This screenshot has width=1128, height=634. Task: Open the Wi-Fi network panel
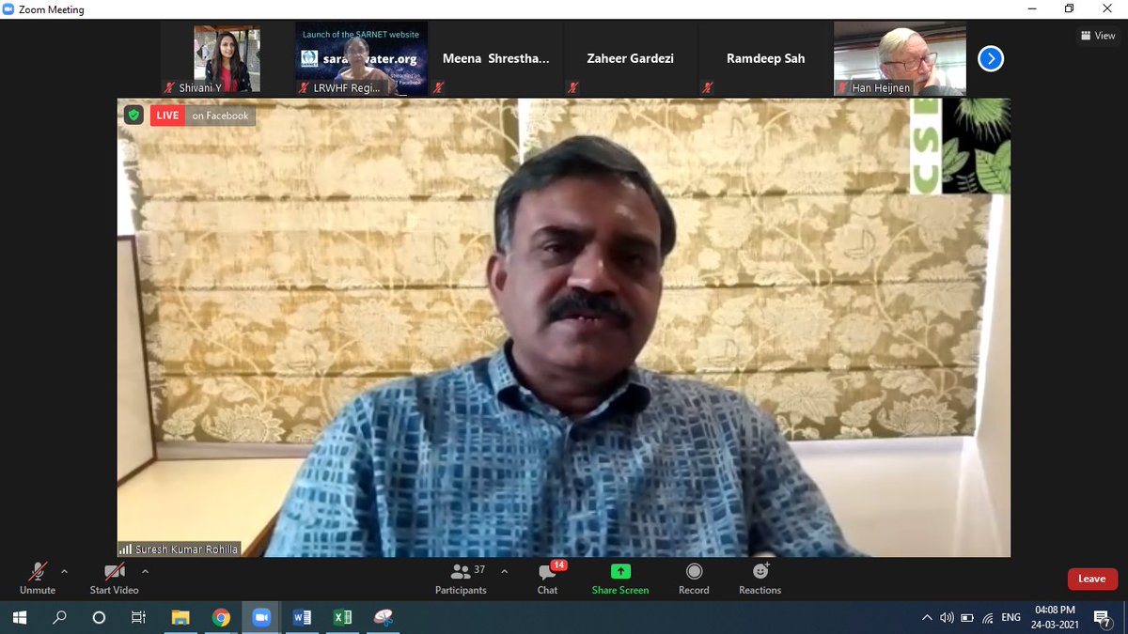pos(988,617)
